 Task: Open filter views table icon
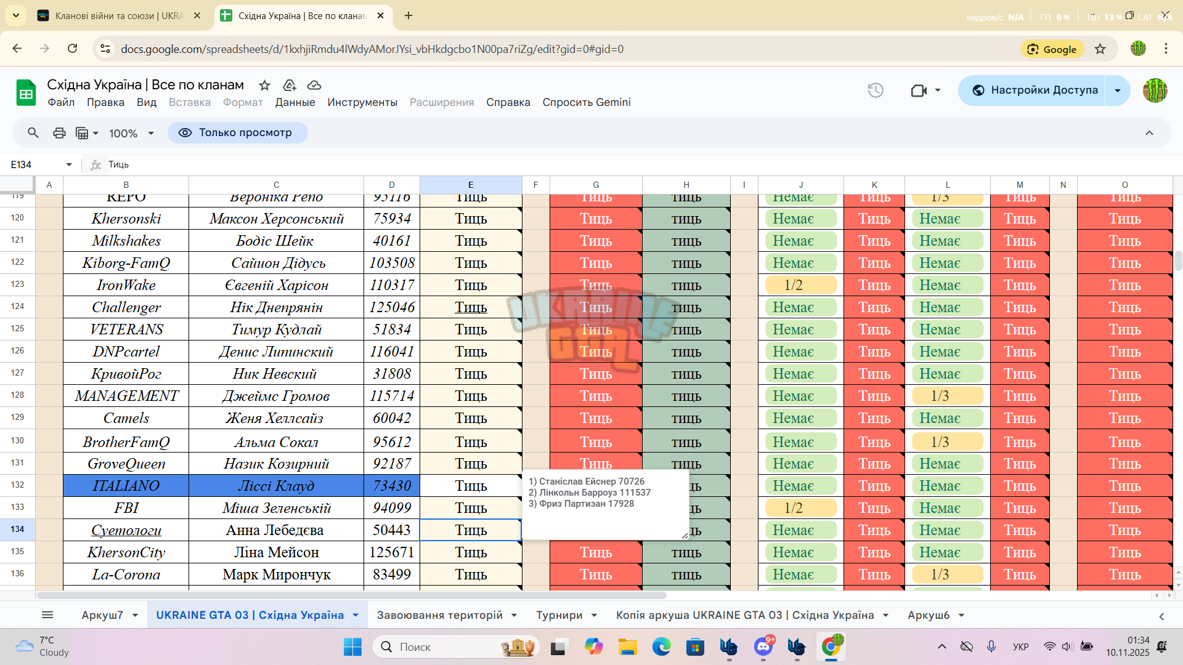82,132
